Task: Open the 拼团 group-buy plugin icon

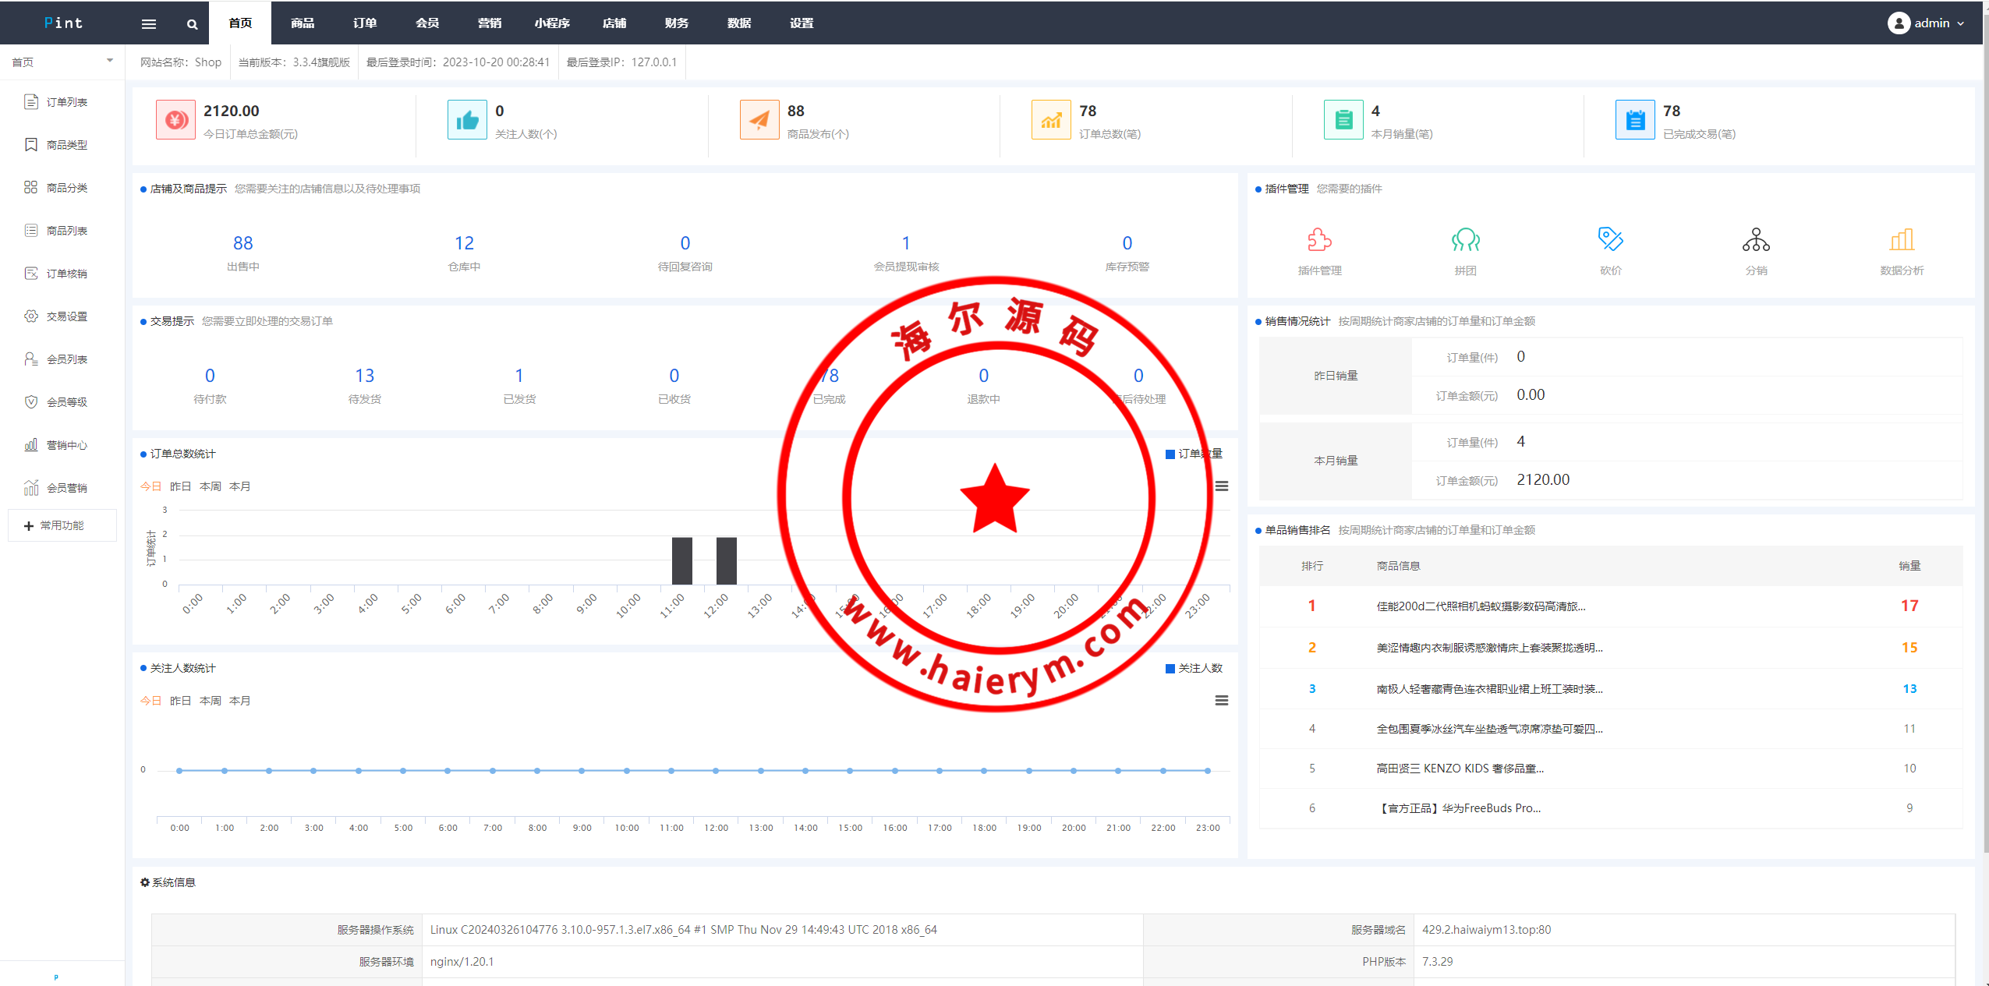Action: pyautogui.click(x=1465, y=240)
